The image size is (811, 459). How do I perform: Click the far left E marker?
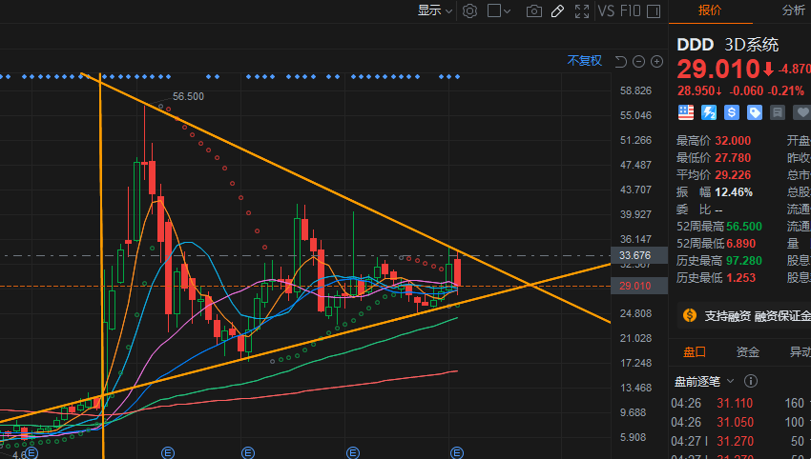[x=32, y=453]
